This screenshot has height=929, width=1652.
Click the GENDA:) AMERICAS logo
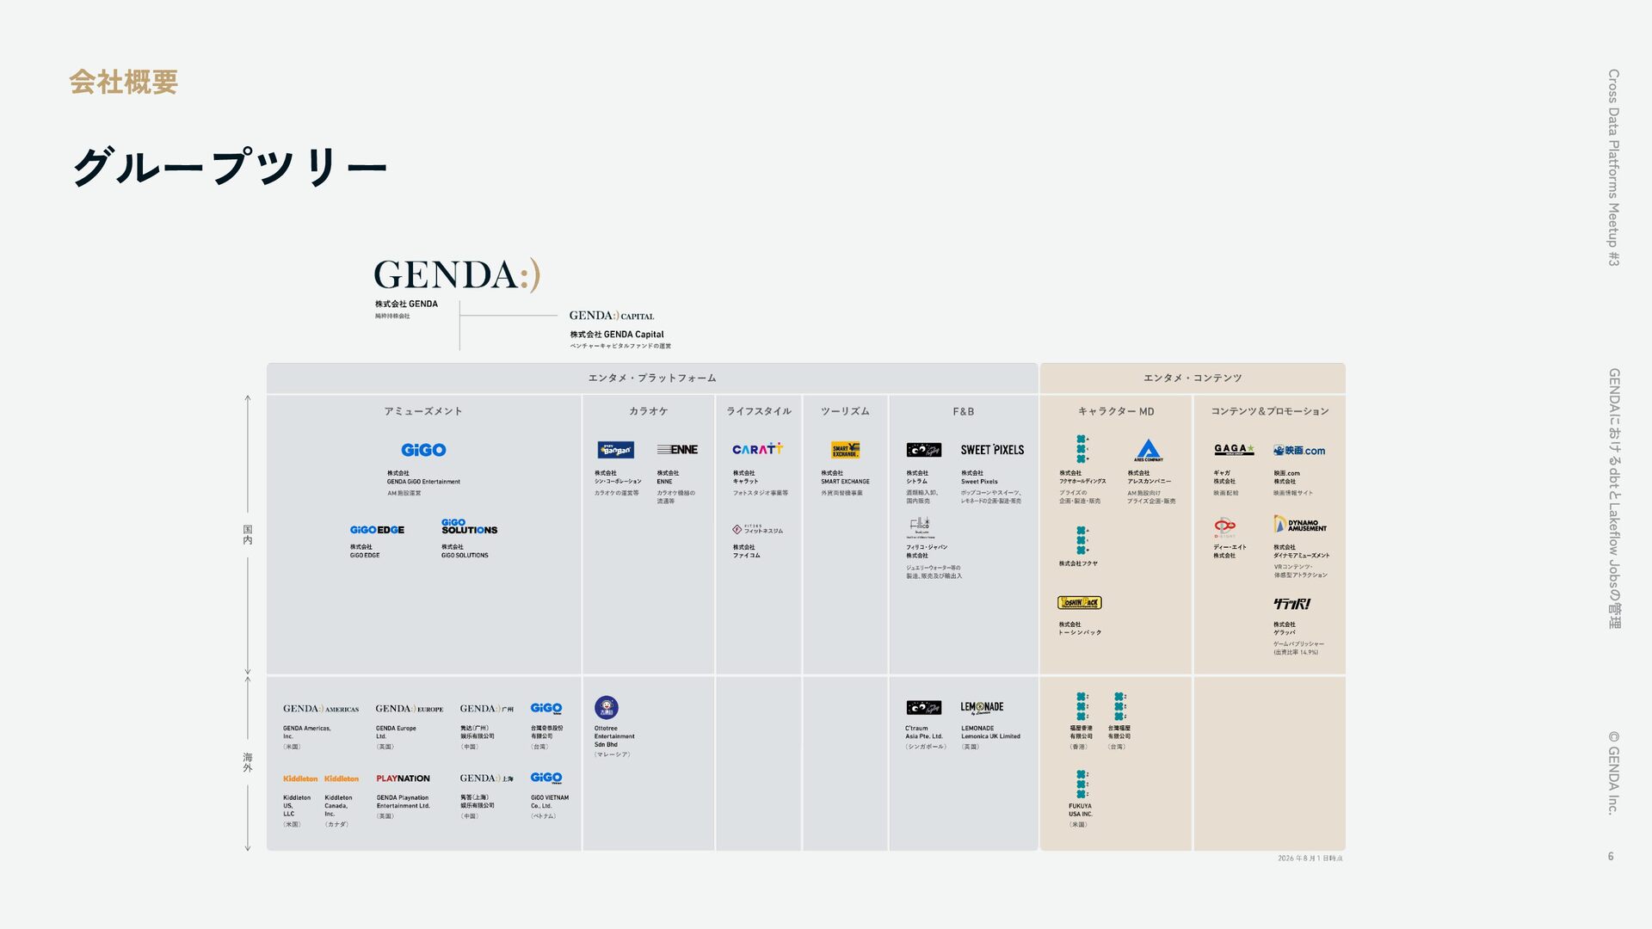click(x=321, y=709)
